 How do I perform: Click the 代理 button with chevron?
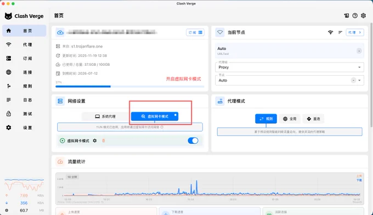tap(355, 32)
